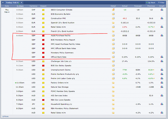Viewport: 168px width, 119px height.
Task: Open detail folder for AUD Retail Sales m/m
Action: point(113,113)
